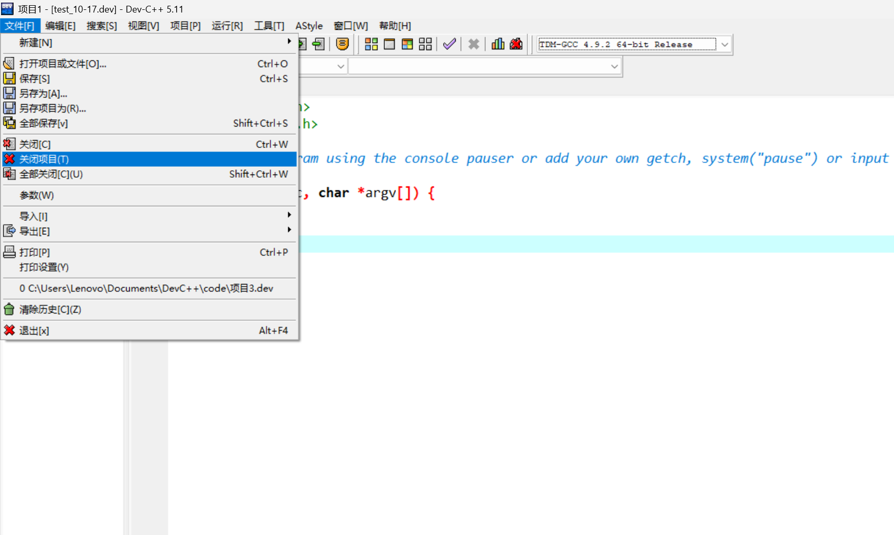Click the gray stop execution X icon
Image resolution: width=894 pixels, height=535 pixels.
pyautogui.click(x=473, y=44)
